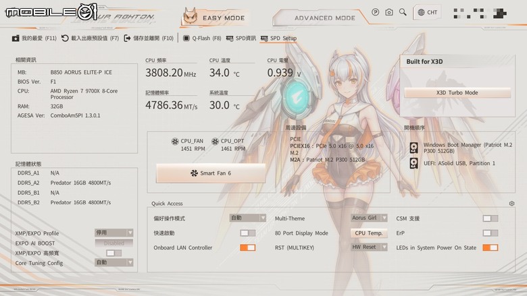Click the CPU_FAN fan icon

pyautogui.click(x=175, y=142)
